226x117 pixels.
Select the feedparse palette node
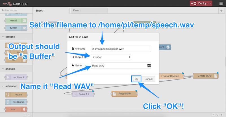16,102
